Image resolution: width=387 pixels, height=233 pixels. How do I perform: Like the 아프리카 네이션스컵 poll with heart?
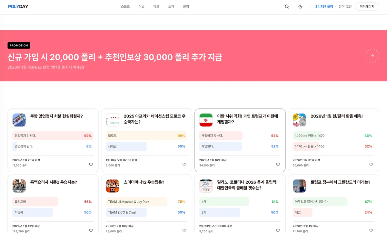point(184,164)
